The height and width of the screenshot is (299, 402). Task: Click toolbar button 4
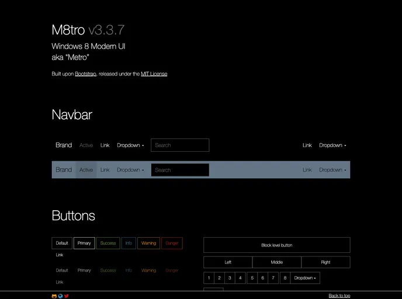(x=240, y=278)
